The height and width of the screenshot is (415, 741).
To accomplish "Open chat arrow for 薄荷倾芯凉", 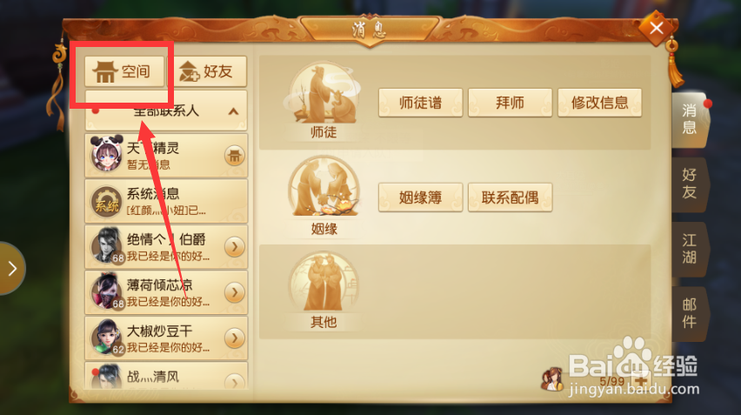I will (x=235, y=292).
